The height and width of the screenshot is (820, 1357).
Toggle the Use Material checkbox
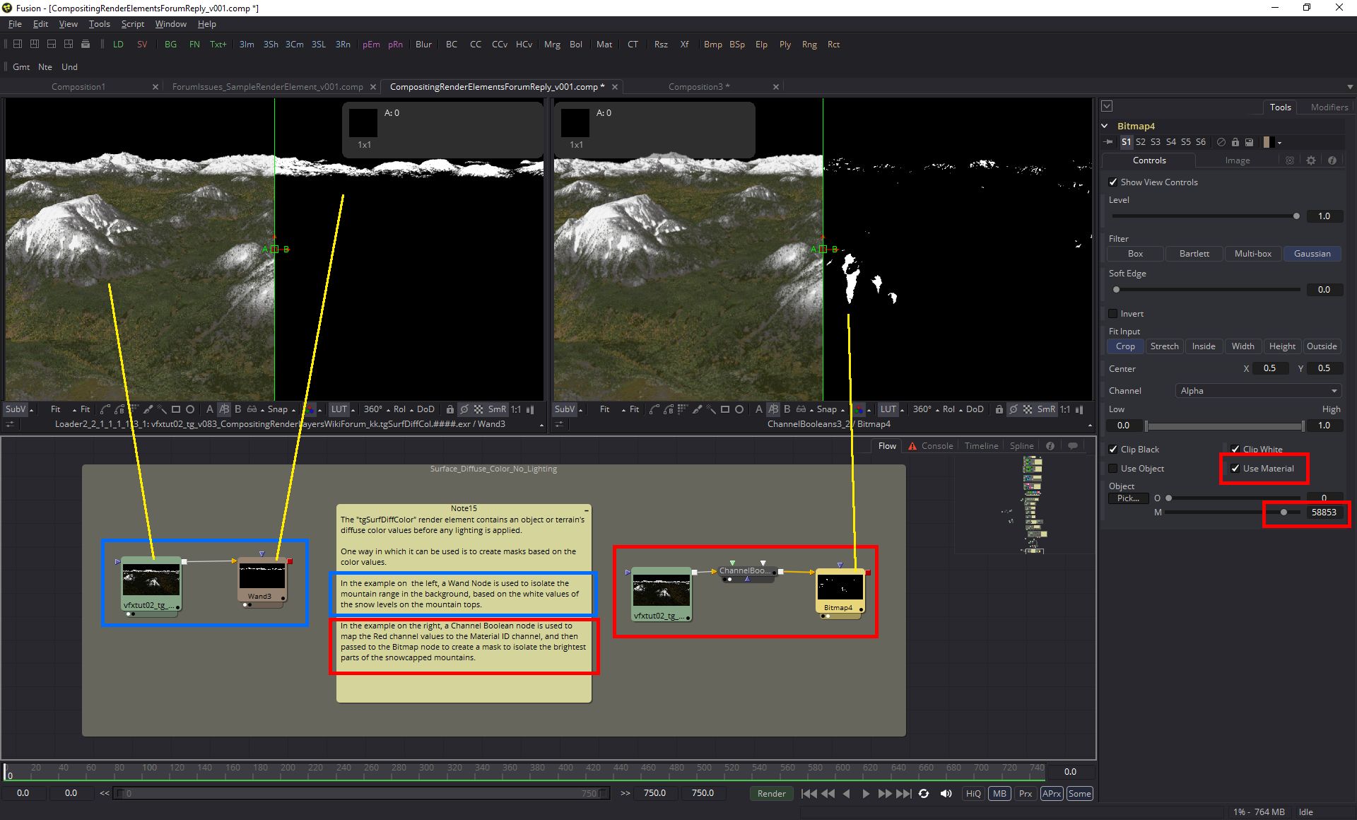coord(1235,468)
